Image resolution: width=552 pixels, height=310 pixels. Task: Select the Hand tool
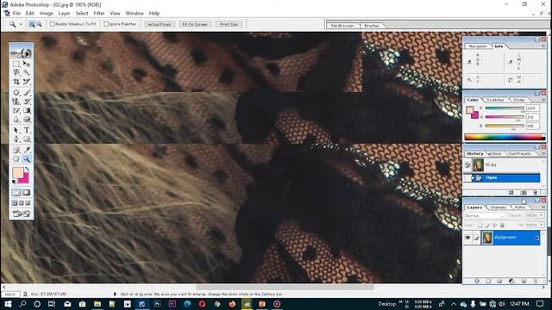pyautogui.click(x=16, y=158)
